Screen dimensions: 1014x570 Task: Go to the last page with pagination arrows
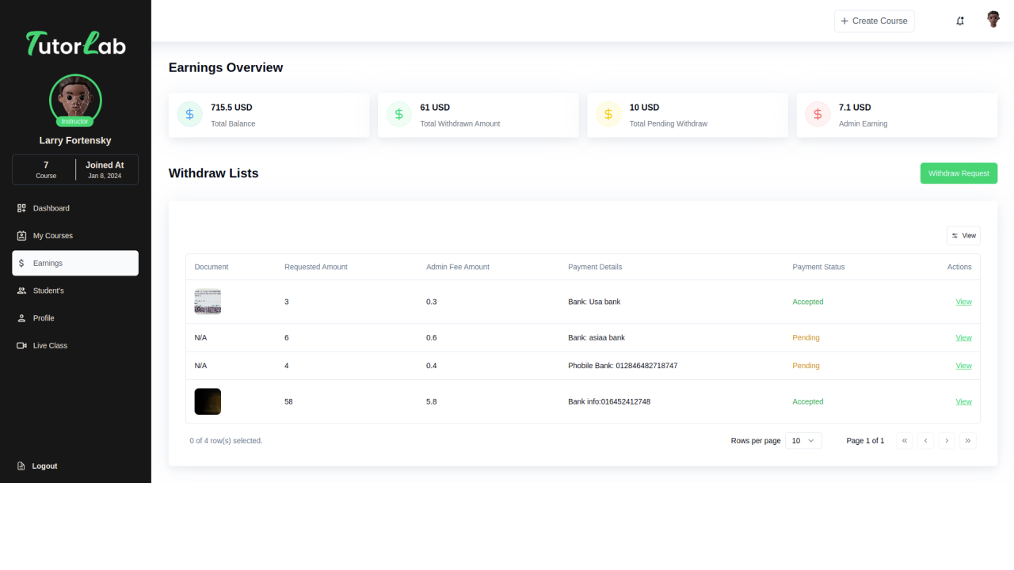(x=968, y=440)
